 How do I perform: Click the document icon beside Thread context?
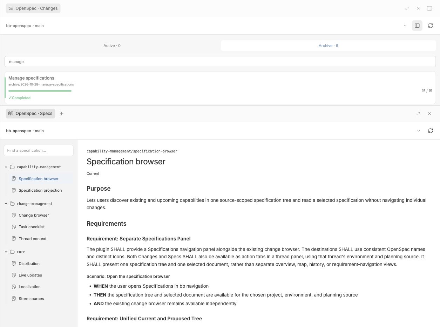click(x=14, y=239)
